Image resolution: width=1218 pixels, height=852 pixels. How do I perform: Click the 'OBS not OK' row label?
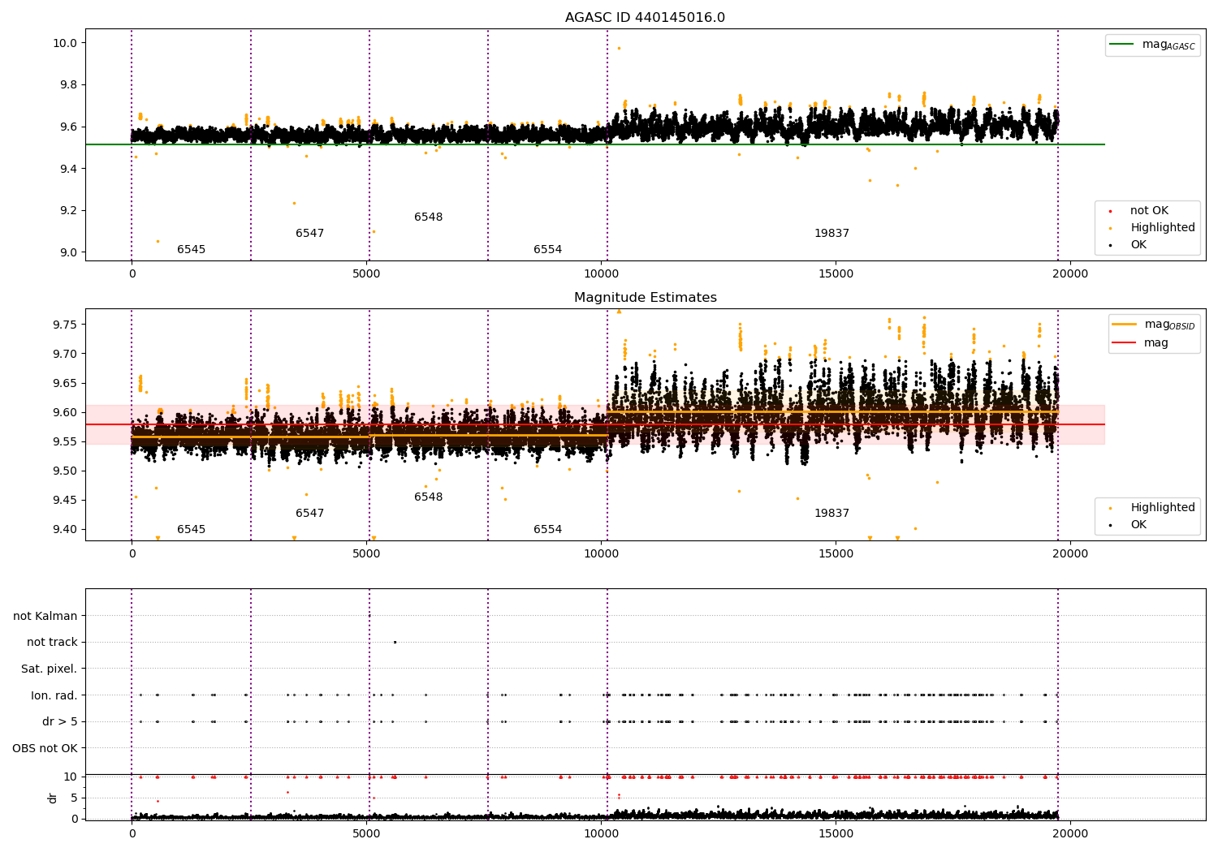[45, 749]
